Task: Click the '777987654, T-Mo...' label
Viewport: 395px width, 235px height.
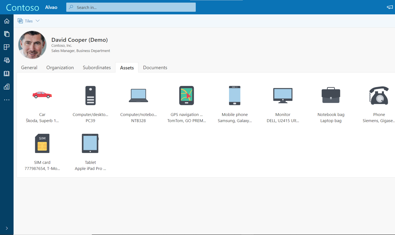Action: (42, 169)
